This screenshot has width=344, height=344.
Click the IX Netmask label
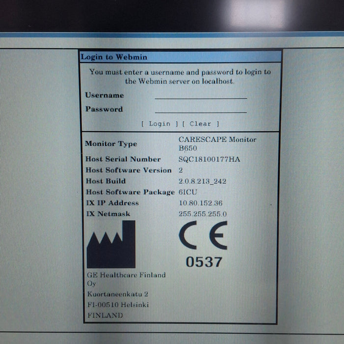click(x=108, y=214)
